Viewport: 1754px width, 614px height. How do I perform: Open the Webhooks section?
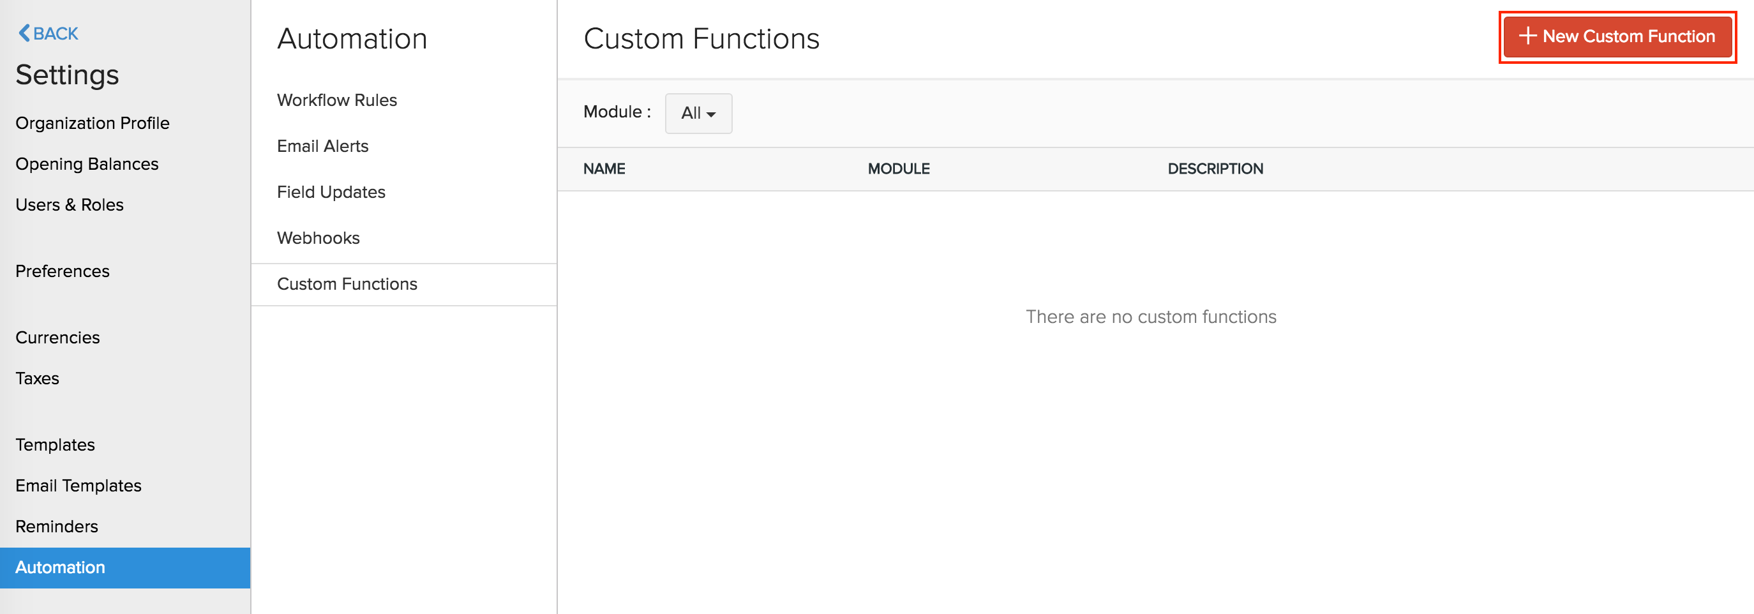[318, 237]
